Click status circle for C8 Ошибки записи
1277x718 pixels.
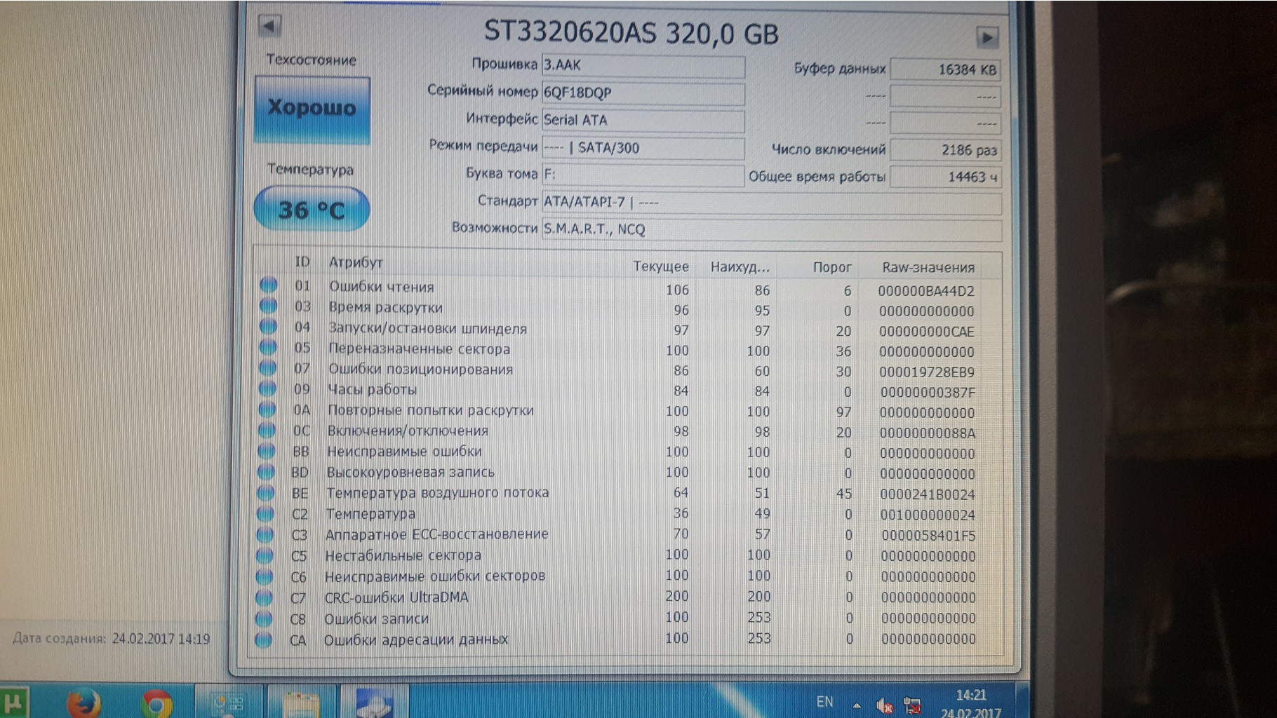[263, 618]
